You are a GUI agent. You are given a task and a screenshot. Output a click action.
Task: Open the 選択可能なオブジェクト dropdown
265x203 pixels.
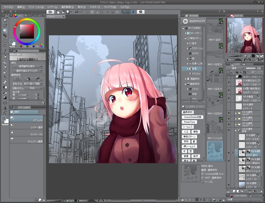point(28,71)
